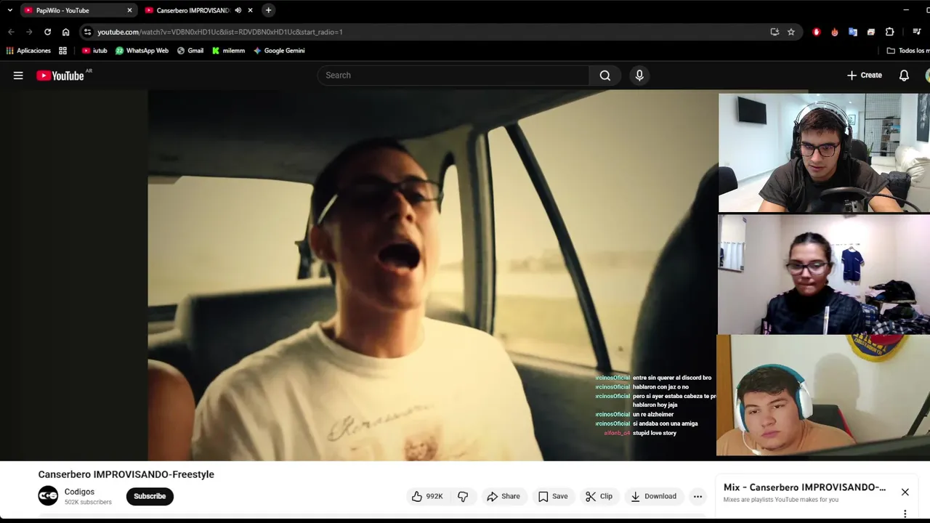
Task: Mute the Canserbero tab via speaker icon
Action: click(238, 10)
